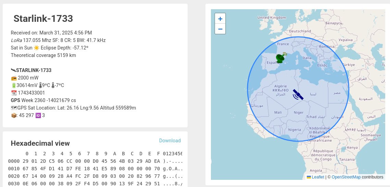The height and width of the screenshot is (187, 390).
Task: Click the blue satellite marker on map
Action: (x=298, y=95)
